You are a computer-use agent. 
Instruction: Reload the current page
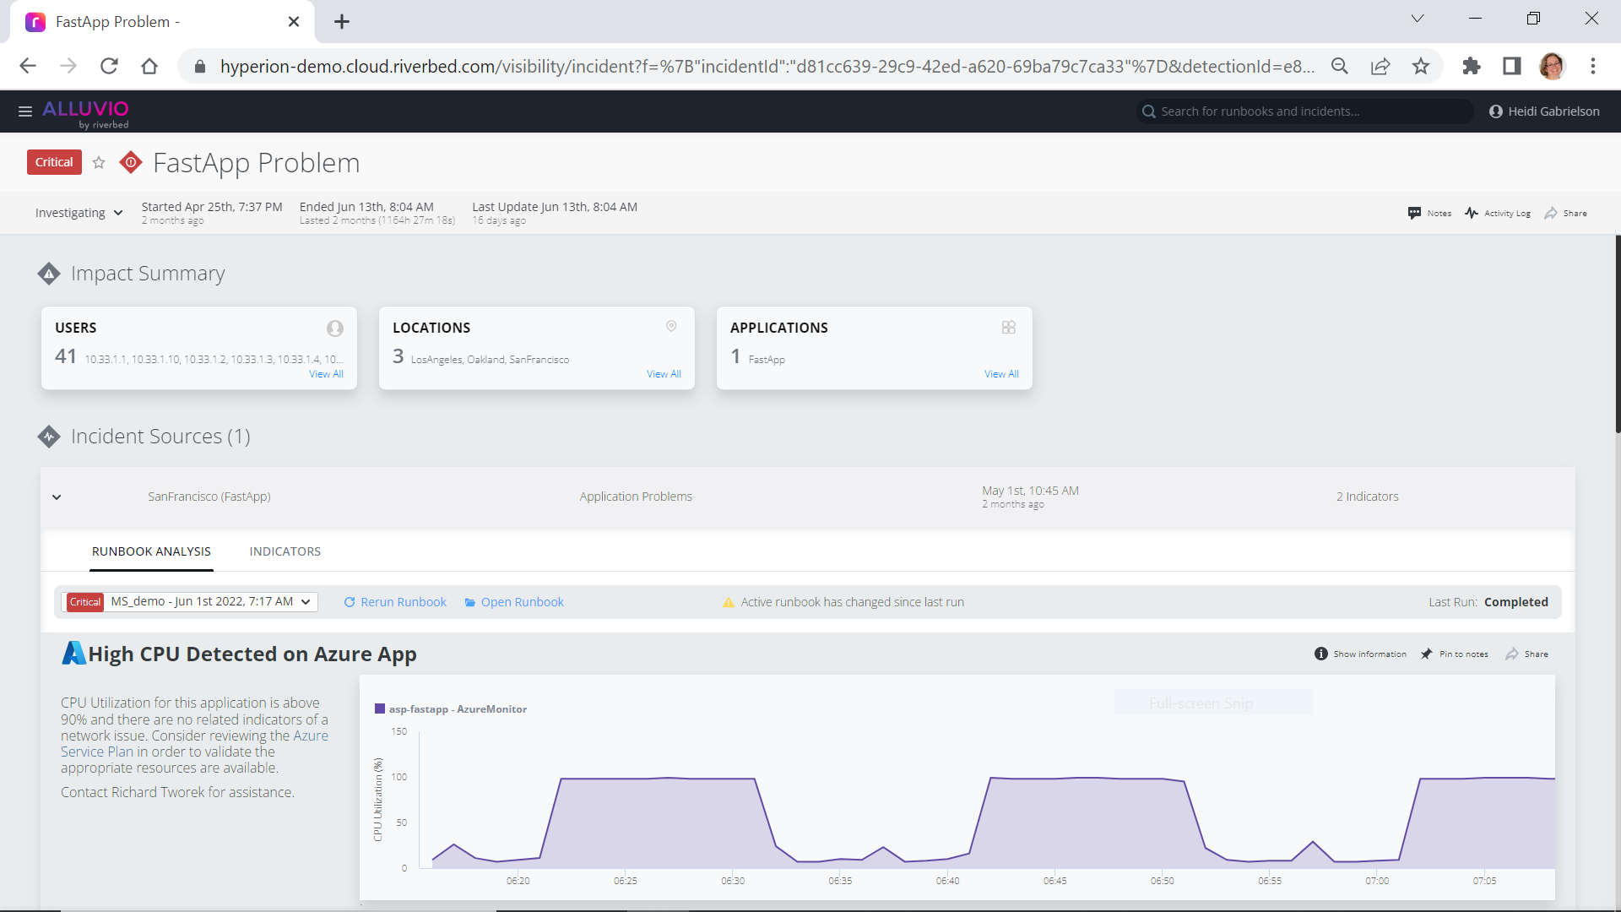tap(109, 66)
